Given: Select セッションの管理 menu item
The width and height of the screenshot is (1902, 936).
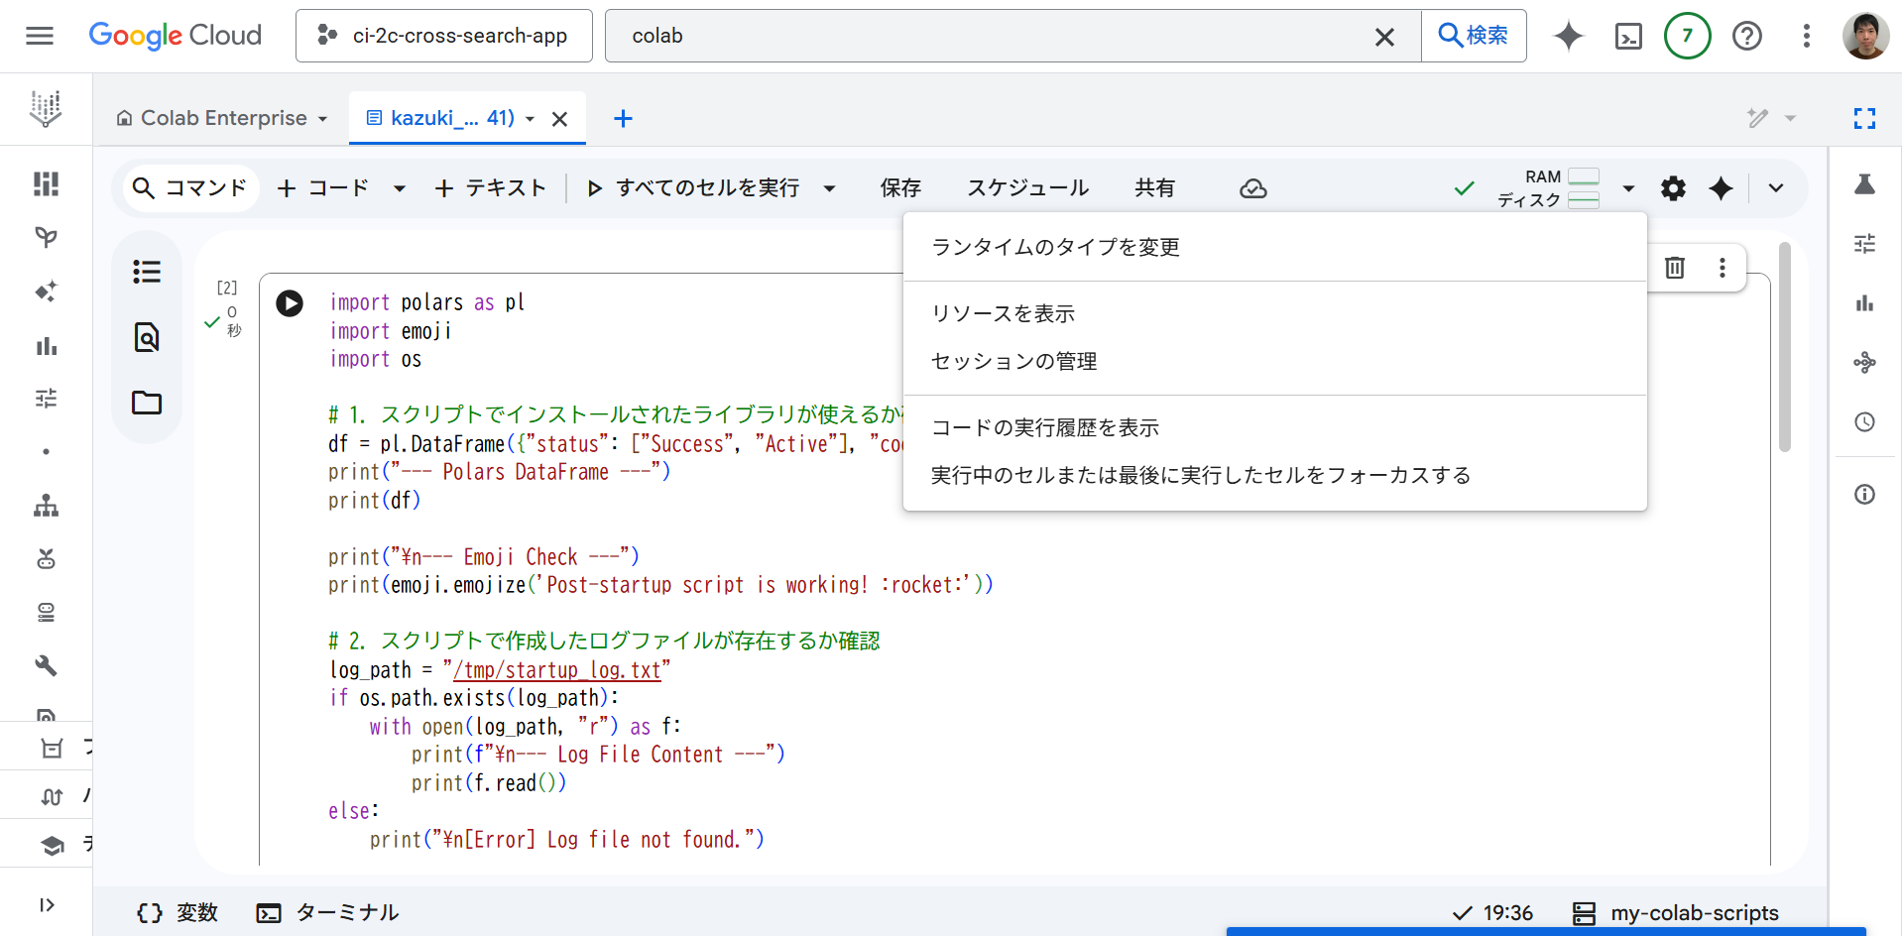Looking at the screenshot, I should 1013,362.
